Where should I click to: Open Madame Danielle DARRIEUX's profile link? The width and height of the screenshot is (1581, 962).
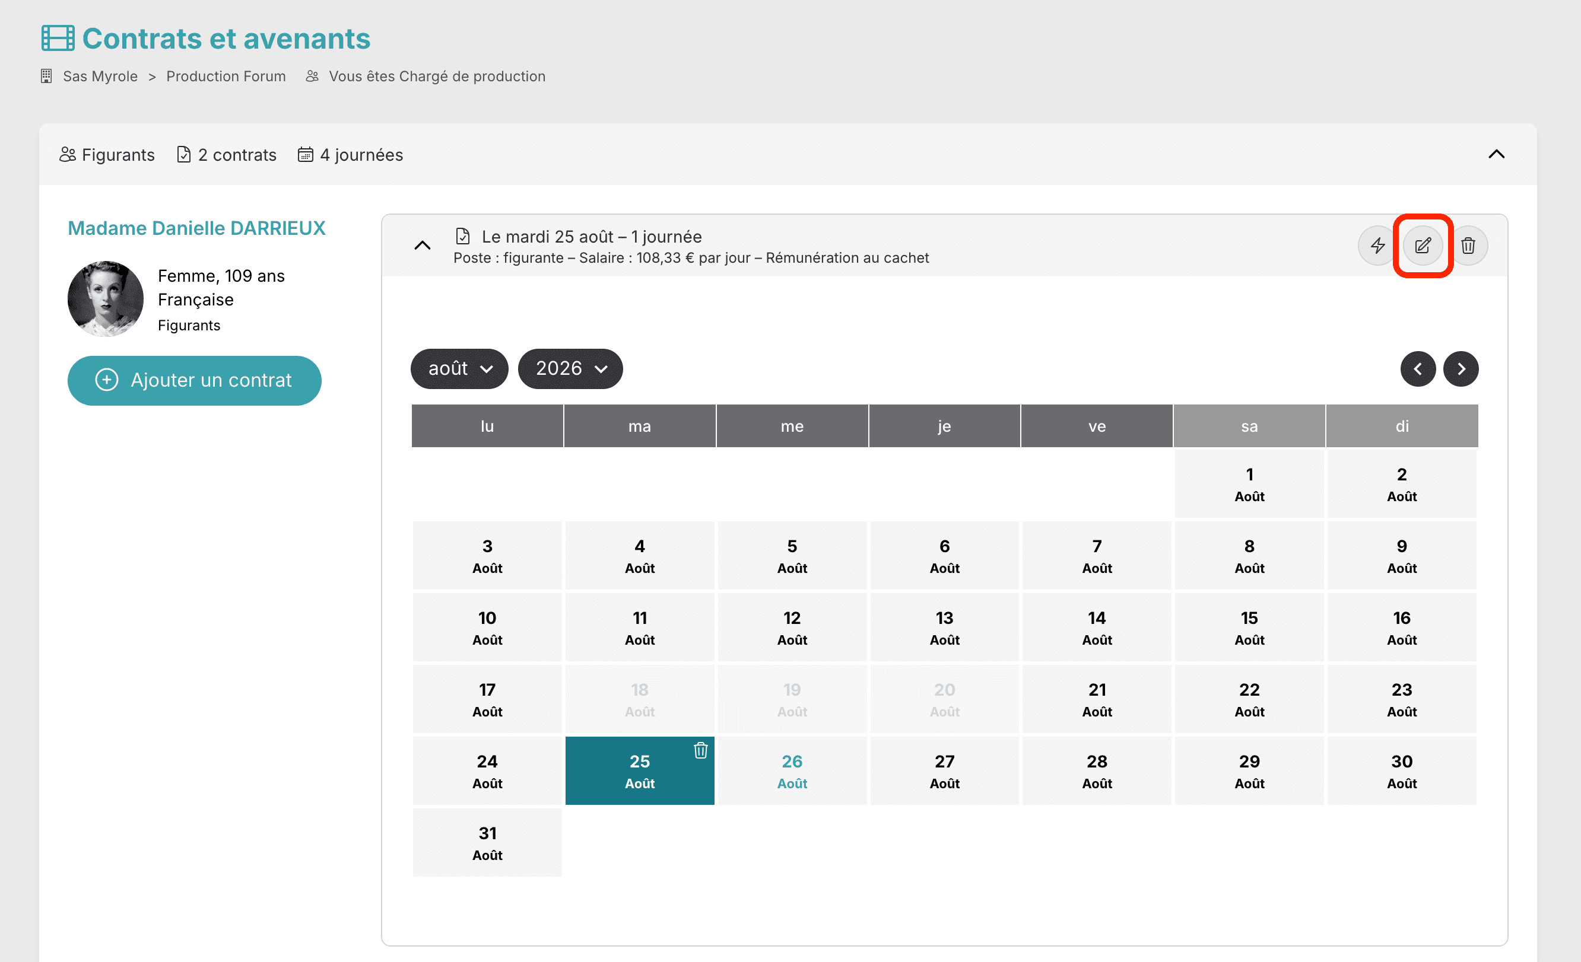(197, 228)
